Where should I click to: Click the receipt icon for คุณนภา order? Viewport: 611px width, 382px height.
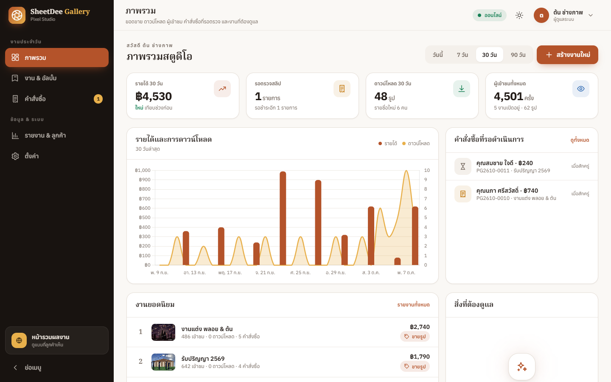pyautogui.click(x=463, y=194)
